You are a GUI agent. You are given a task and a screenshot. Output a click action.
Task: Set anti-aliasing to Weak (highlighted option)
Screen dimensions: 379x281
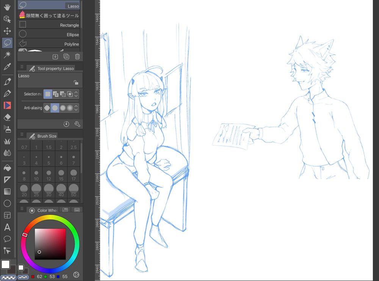coord(55,108)
